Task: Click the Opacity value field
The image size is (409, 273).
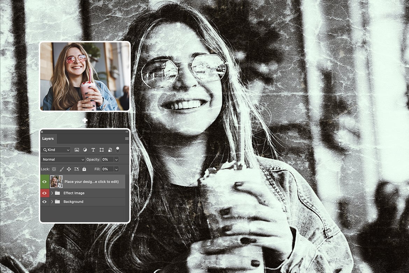Action: click(107, 159)
